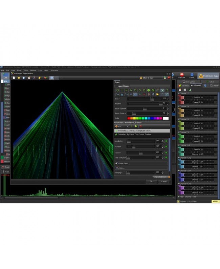Select the square shape icon
This screenshot has width=220, height=269.
pyautogui.click(x=135, y=90)
